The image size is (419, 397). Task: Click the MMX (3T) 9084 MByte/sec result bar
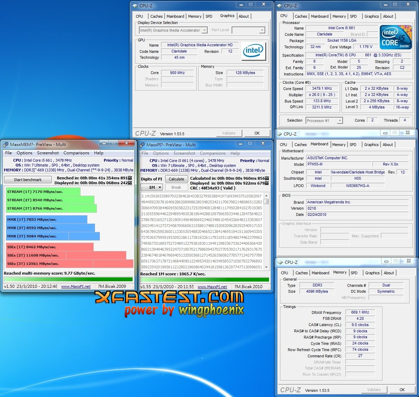[53, 236]
